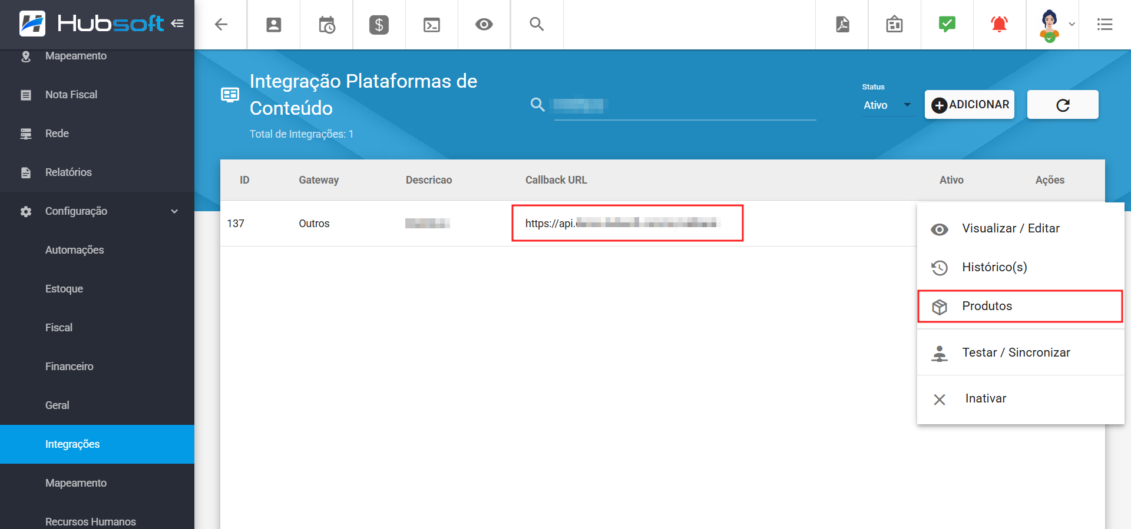Choose Testar / Sincronizar menu option

click(x=1020, y=352)
